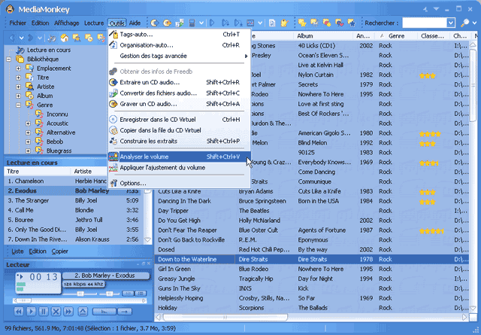The width and height of the screenshot is (481, 335).
Task: Skip to next track in player
Action: 69,311
